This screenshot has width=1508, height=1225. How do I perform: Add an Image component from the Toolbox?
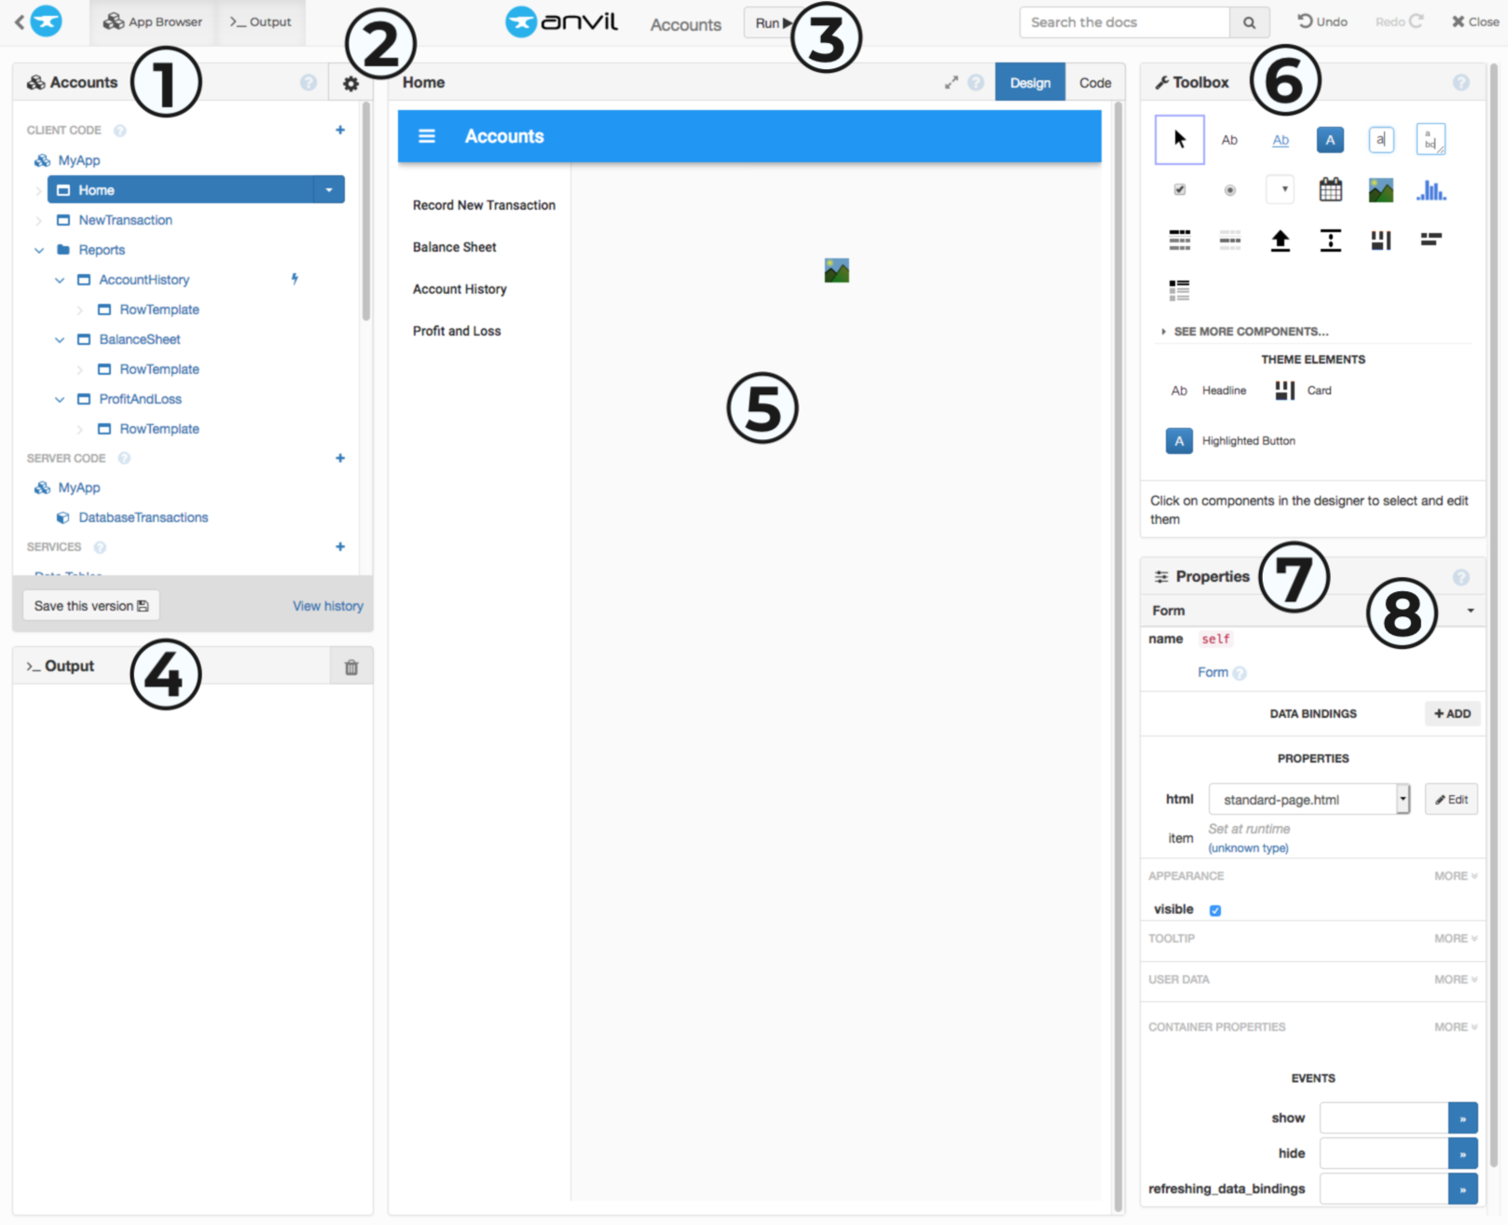pos(1380,189)
